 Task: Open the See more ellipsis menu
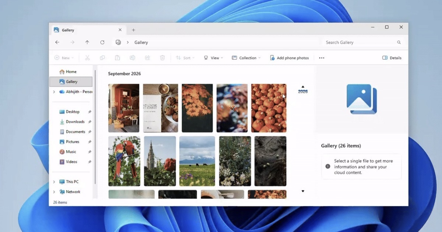click(322, 58)
